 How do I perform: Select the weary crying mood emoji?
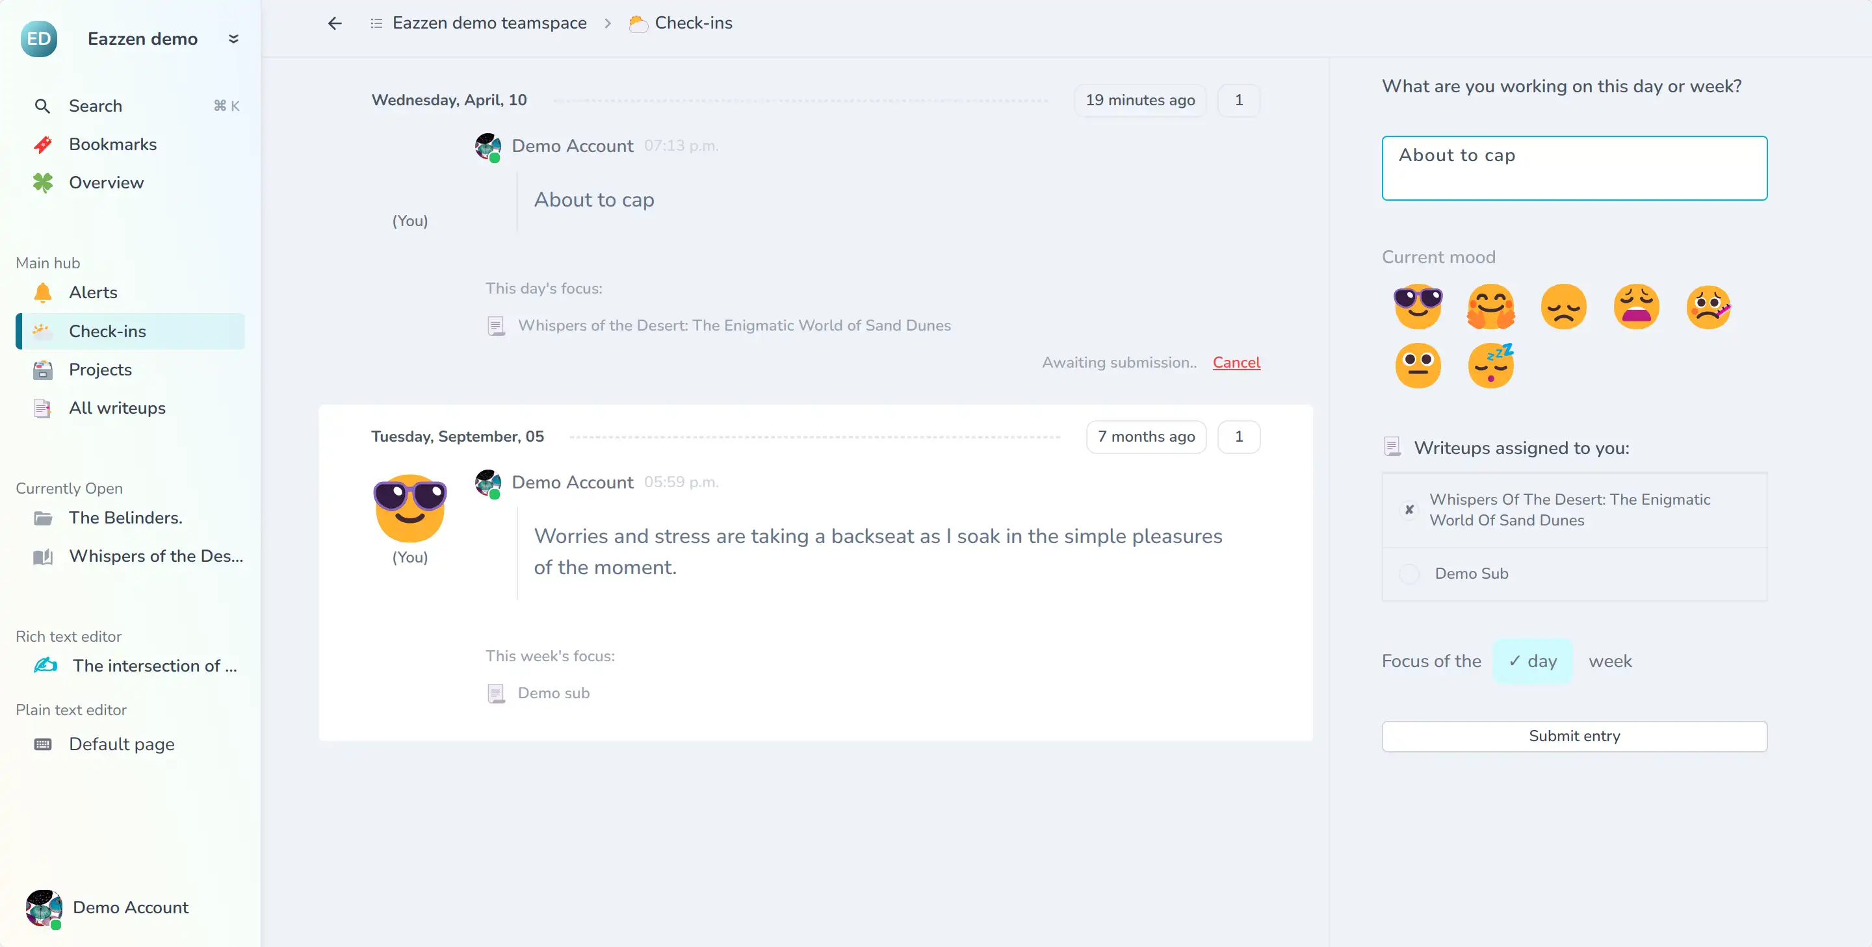pos(1636,306)
